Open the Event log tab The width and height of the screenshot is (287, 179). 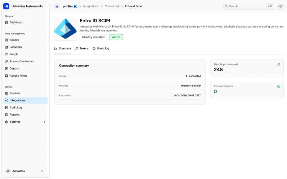101,48
